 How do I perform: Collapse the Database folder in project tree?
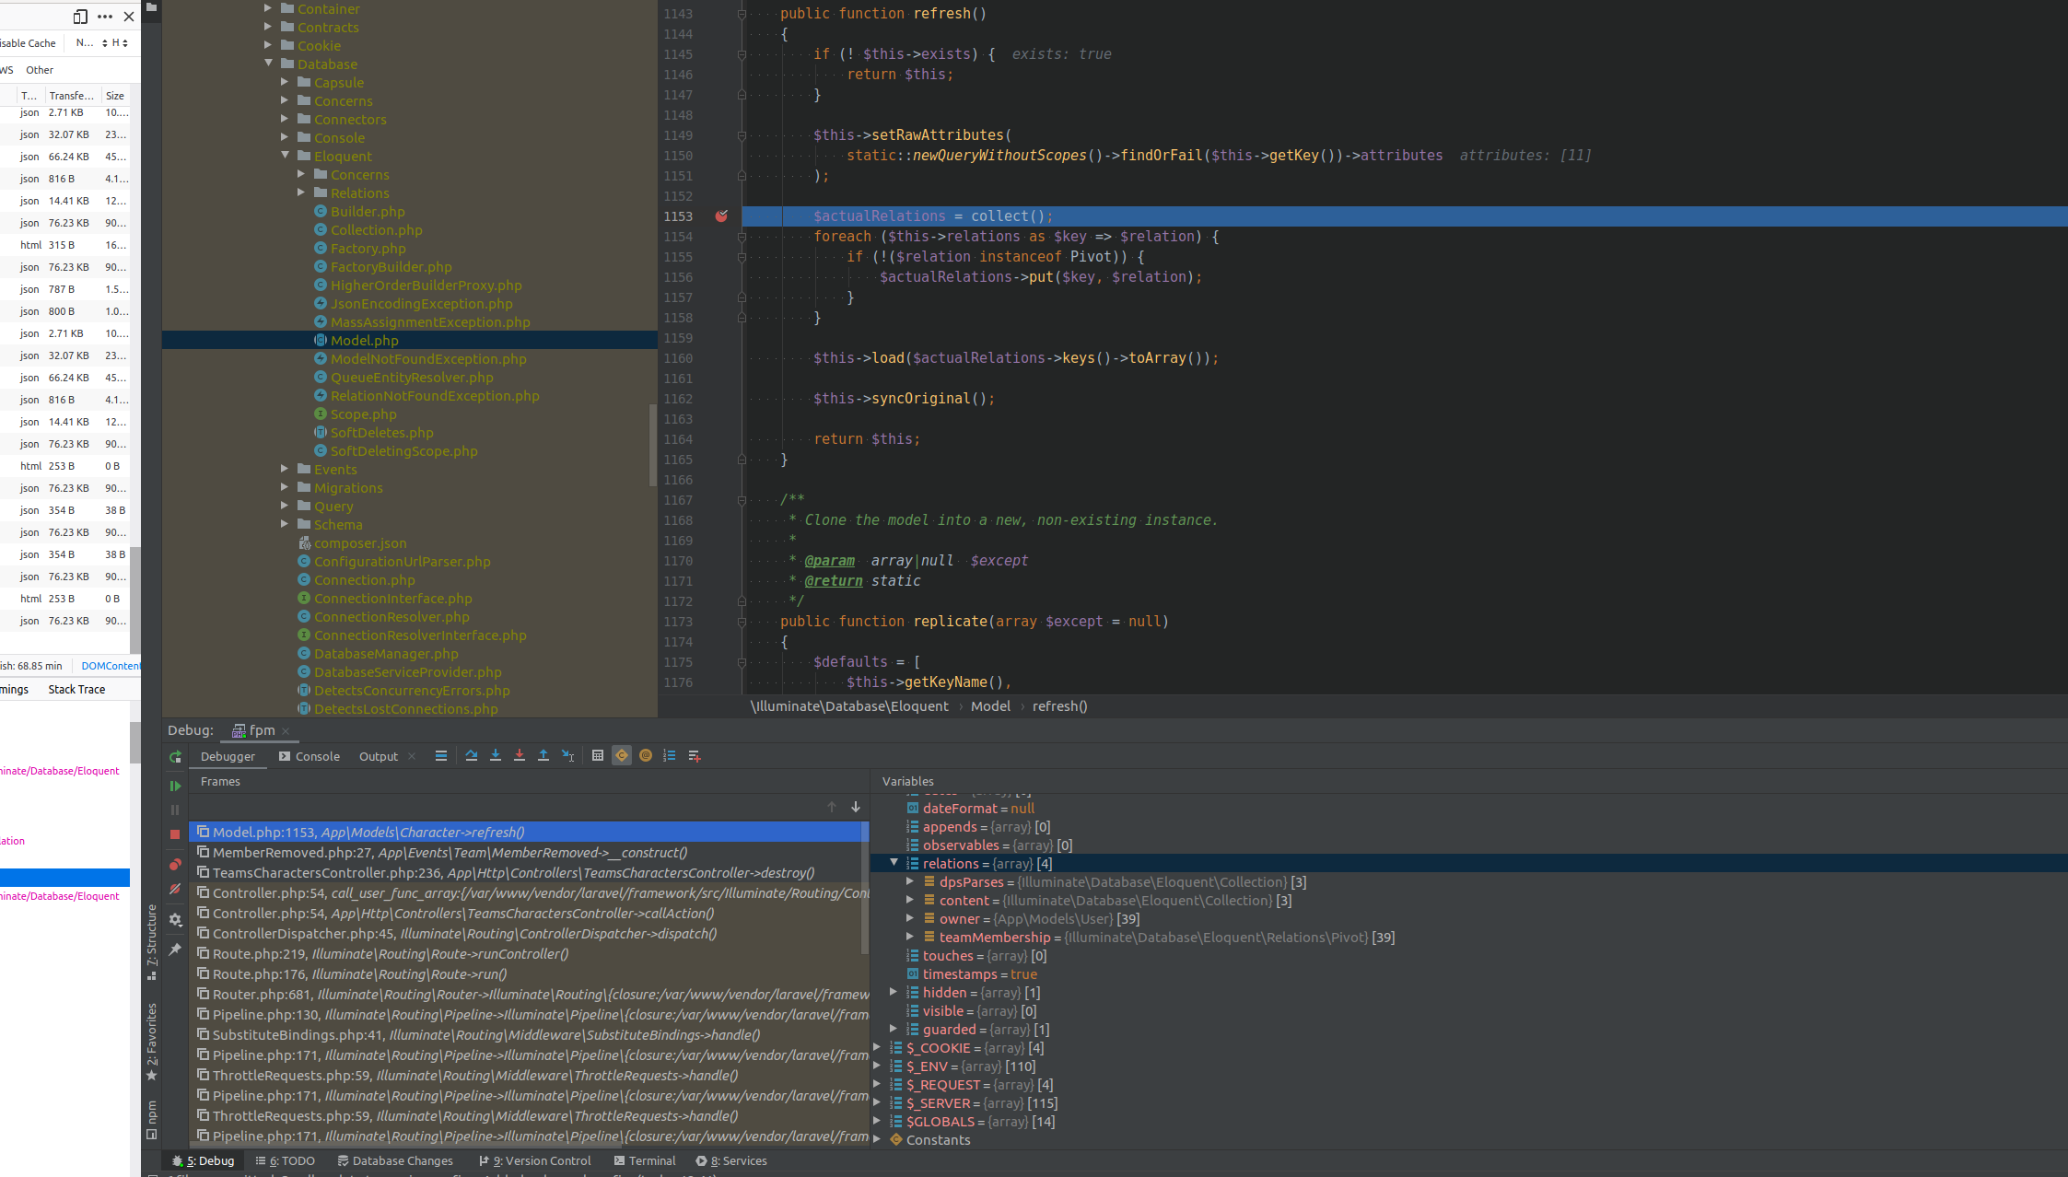coord(269,64)
